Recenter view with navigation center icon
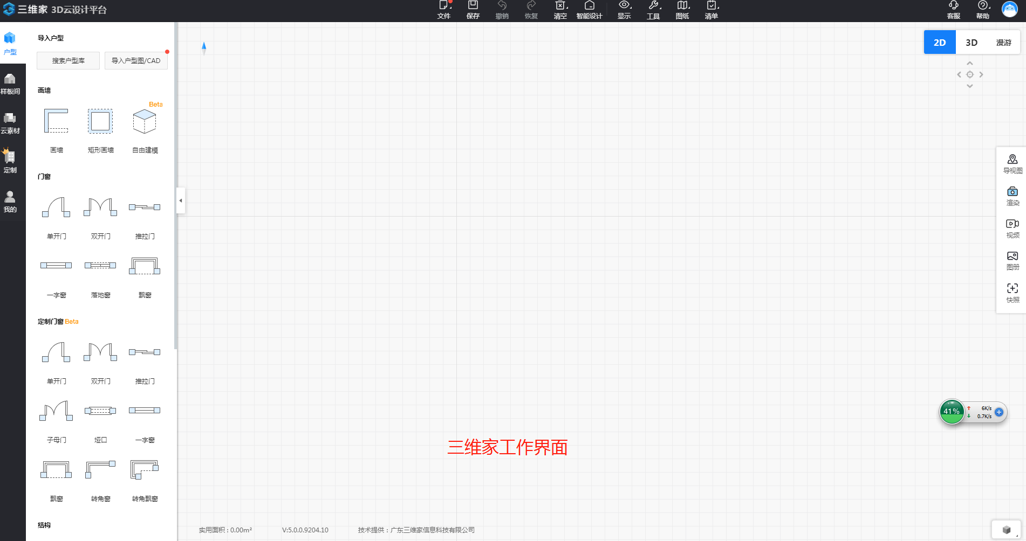This screenshot has height=541, width=1026. [x=970, y=75]
